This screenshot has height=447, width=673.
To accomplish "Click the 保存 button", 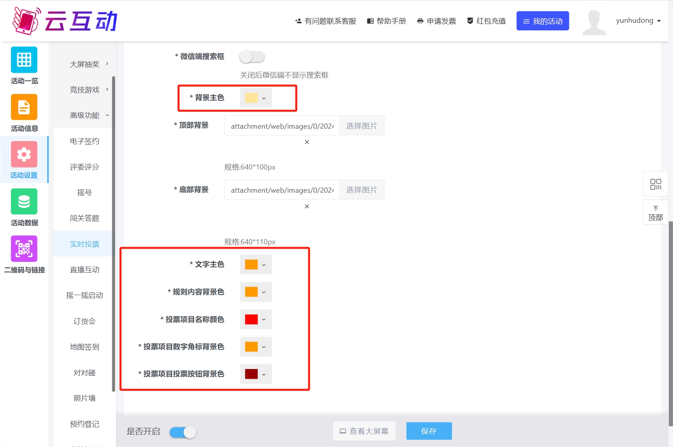I will (x=429, y=431).
